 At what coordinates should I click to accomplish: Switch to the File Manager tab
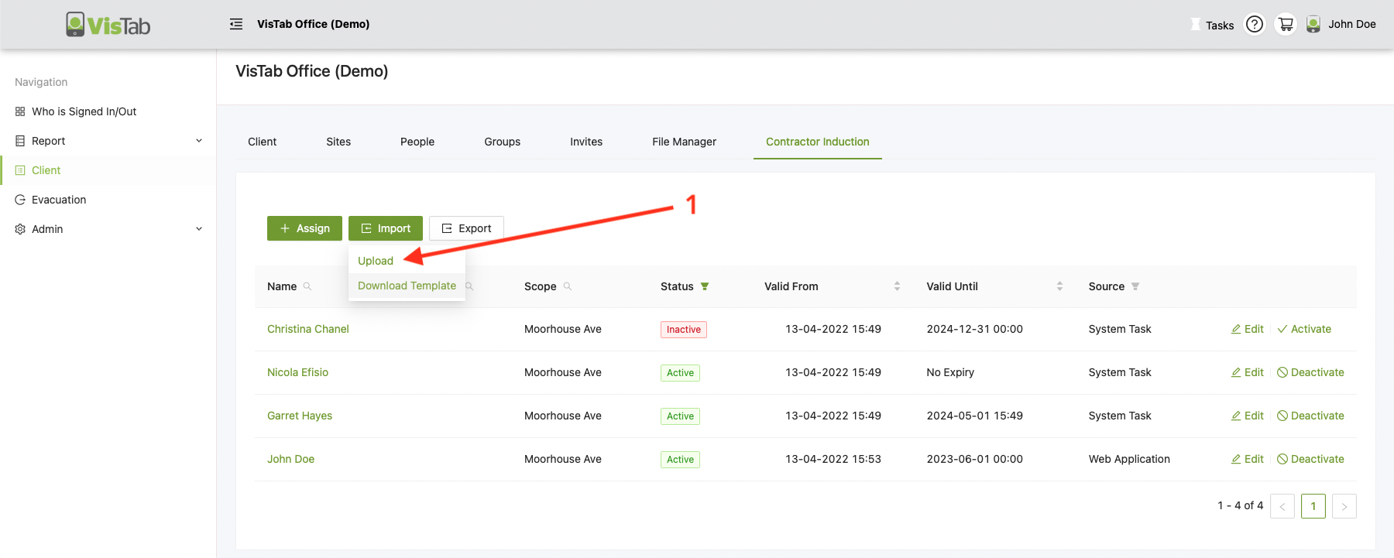point(684,142)
